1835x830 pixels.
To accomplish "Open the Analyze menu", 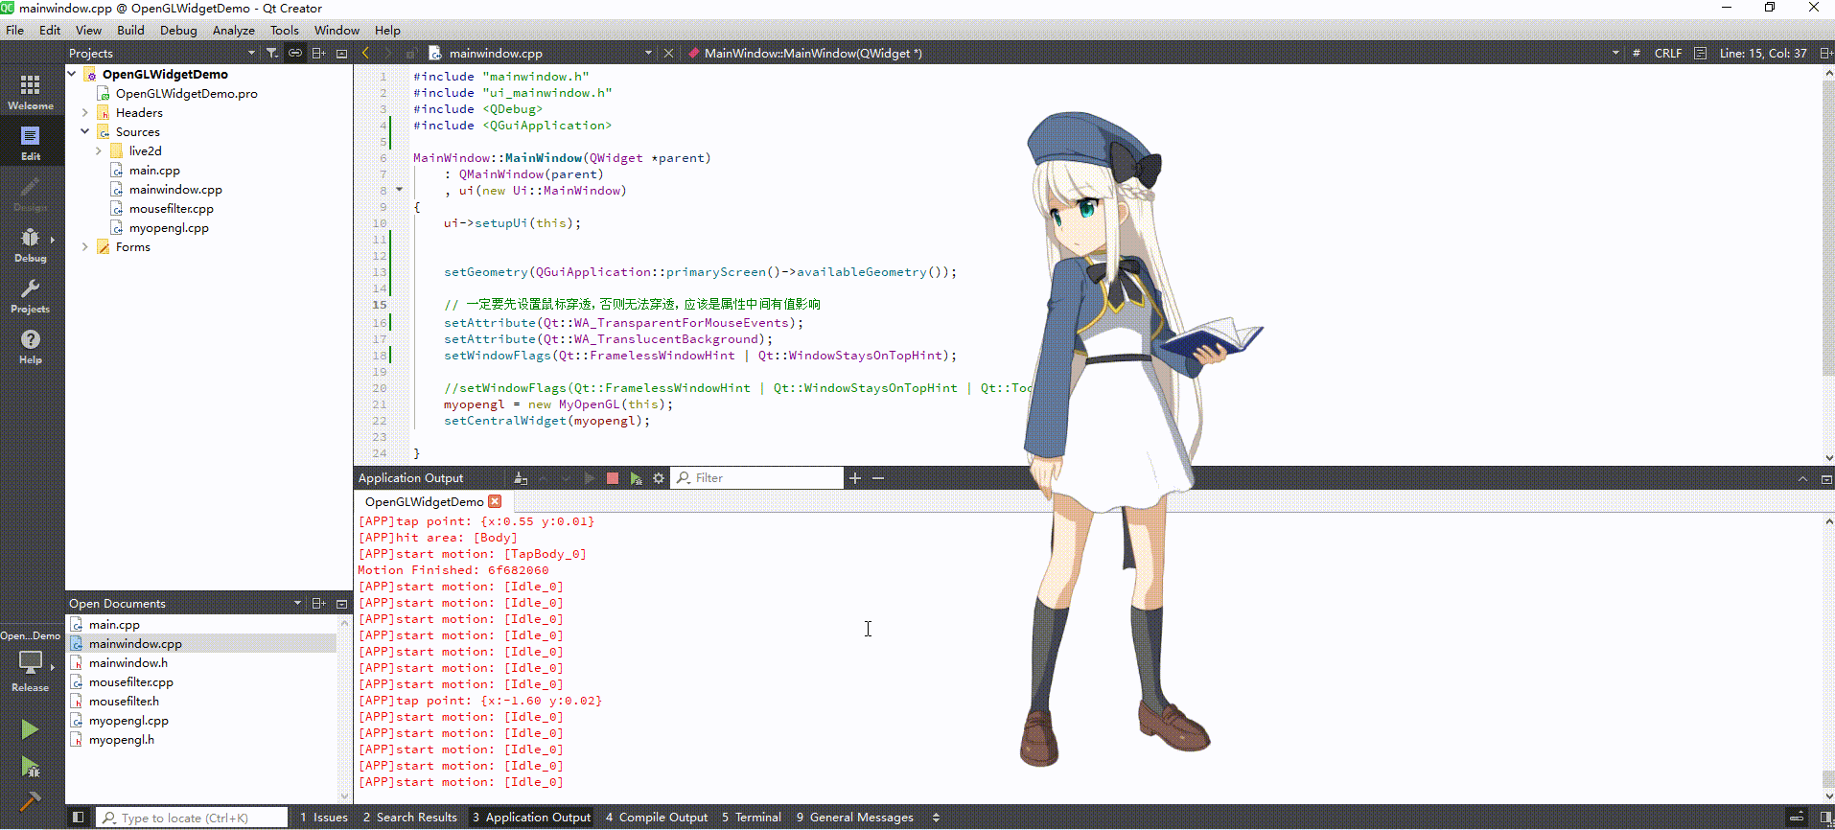I will coord(234,30).
